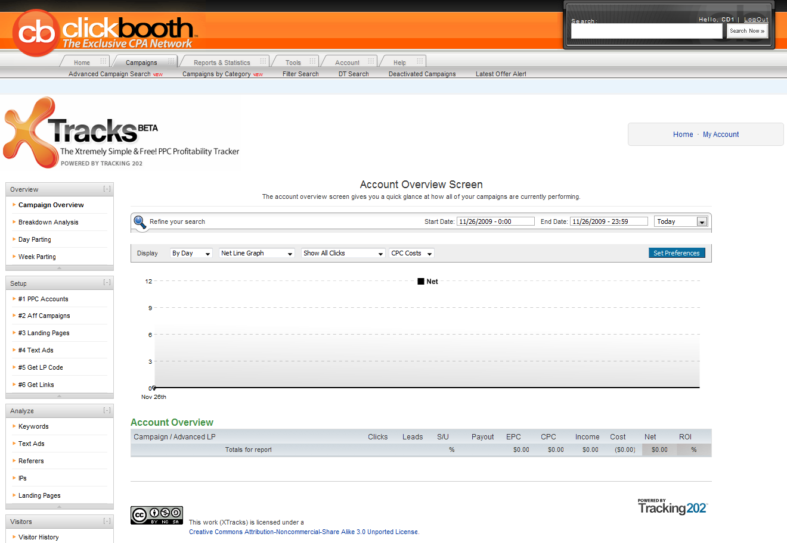Open the My Account link
This screenshot has width=787, height=543.
pyautogui.click(x=720, y=135)
